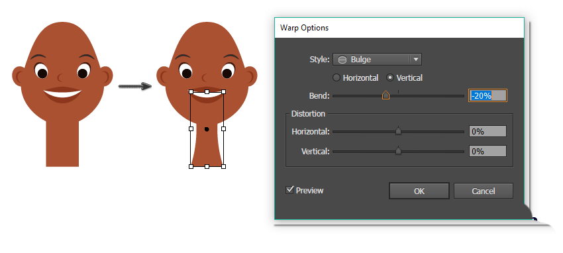Select the Horizontal radio button
563x253 pixels.
click(x=336, y=77)
